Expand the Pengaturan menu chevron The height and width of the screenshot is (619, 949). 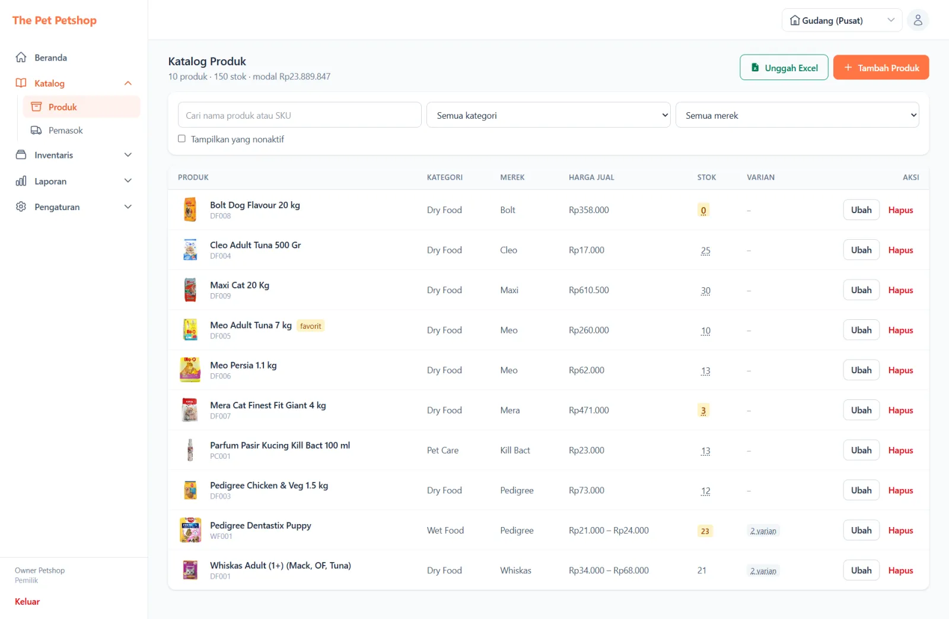coord(128,207)
